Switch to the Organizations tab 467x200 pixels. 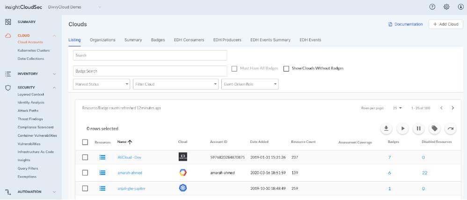tap(102, 40)
